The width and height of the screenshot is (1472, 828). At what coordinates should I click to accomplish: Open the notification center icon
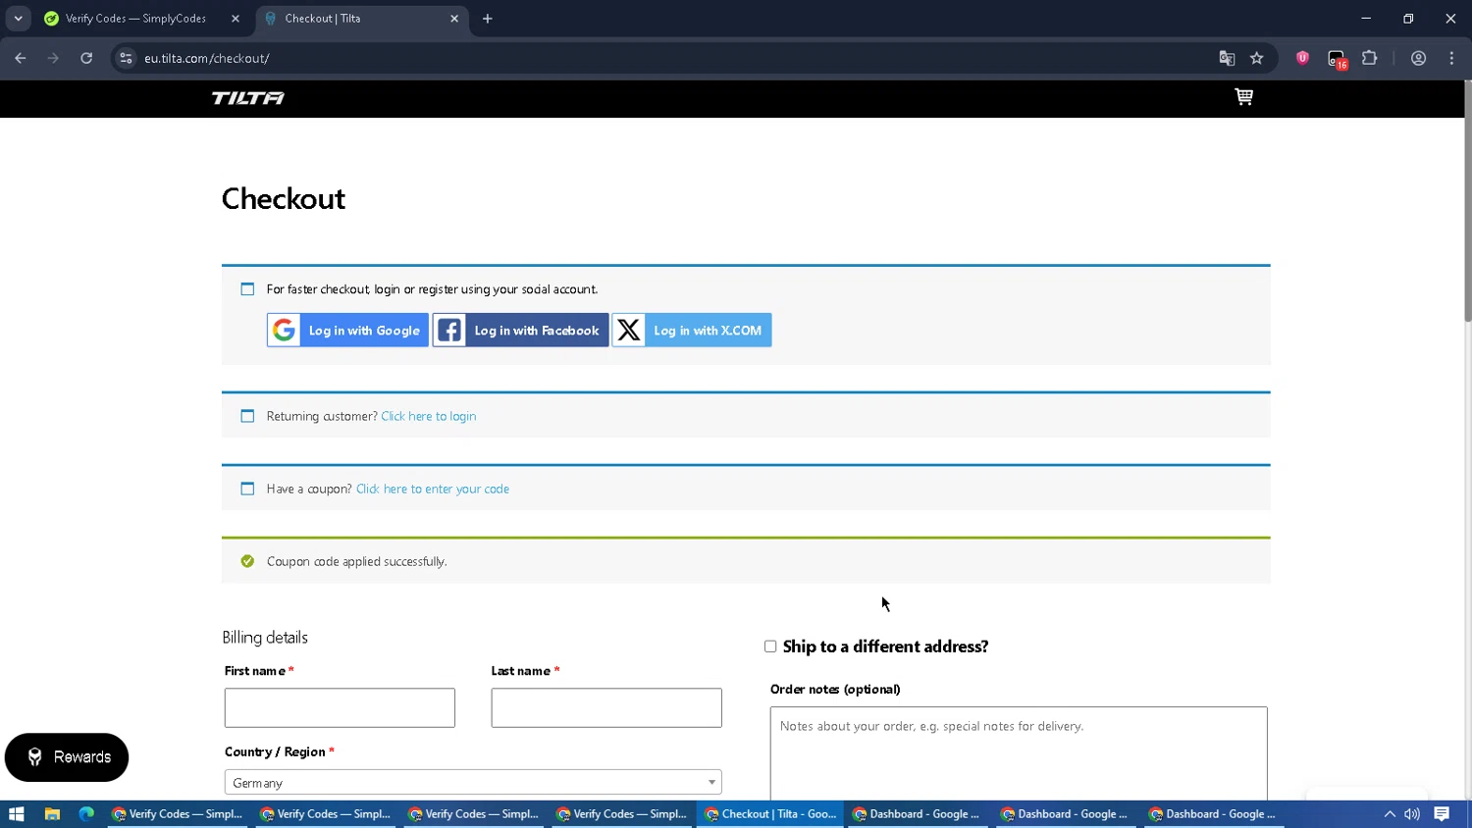[1442, 814]
